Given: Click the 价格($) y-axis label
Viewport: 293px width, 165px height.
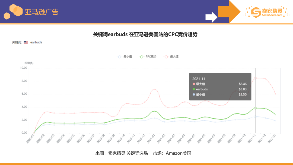Looking at the screenshot, I should pyautogui.click(x=29, y=63).
